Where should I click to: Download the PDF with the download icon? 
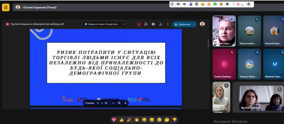point(161,24)
